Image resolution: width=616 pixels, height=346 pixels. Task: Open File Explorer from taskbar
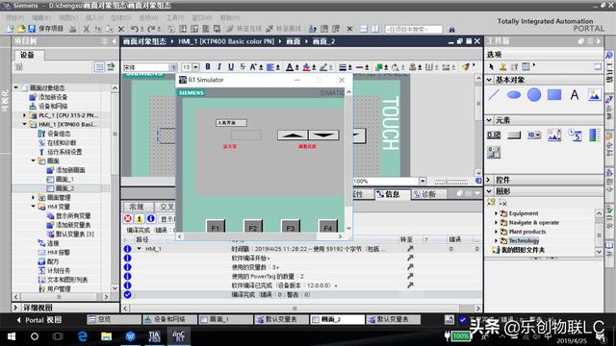point(107,336)
